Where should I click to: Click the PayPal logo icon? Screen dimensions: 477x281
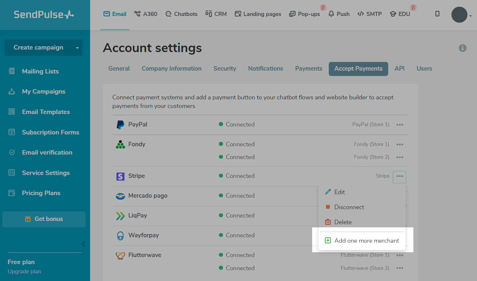point(120,125)
